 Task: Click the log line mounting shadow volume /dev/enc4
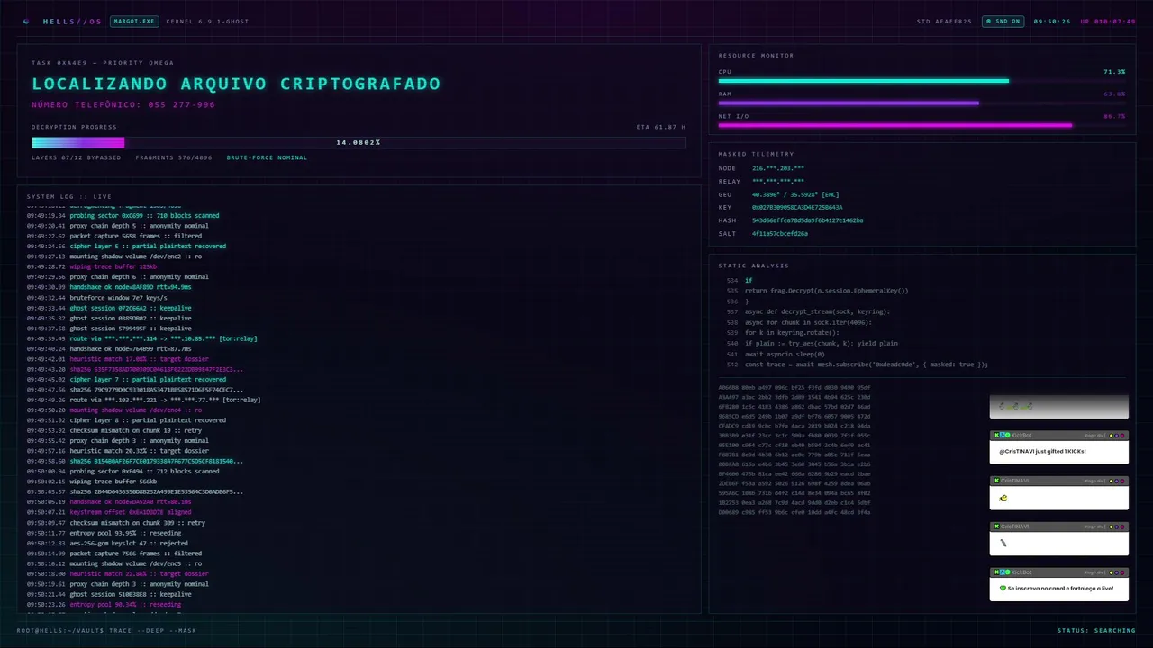(x=114, y=409)
